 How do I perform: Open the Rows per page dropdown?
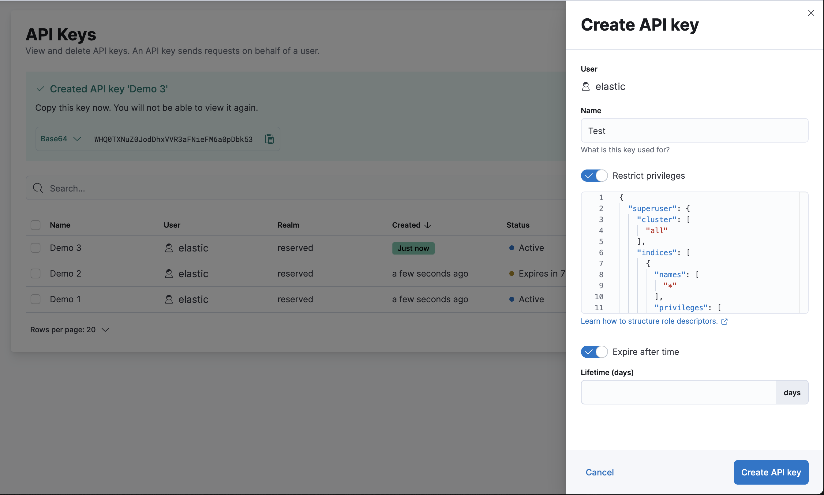tap(69, 329)
